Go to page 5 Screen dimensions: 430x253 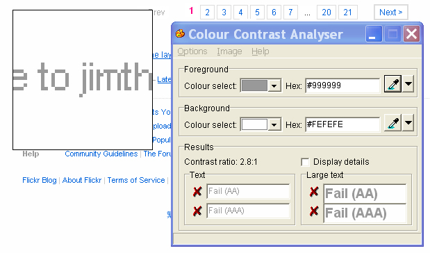257,13
